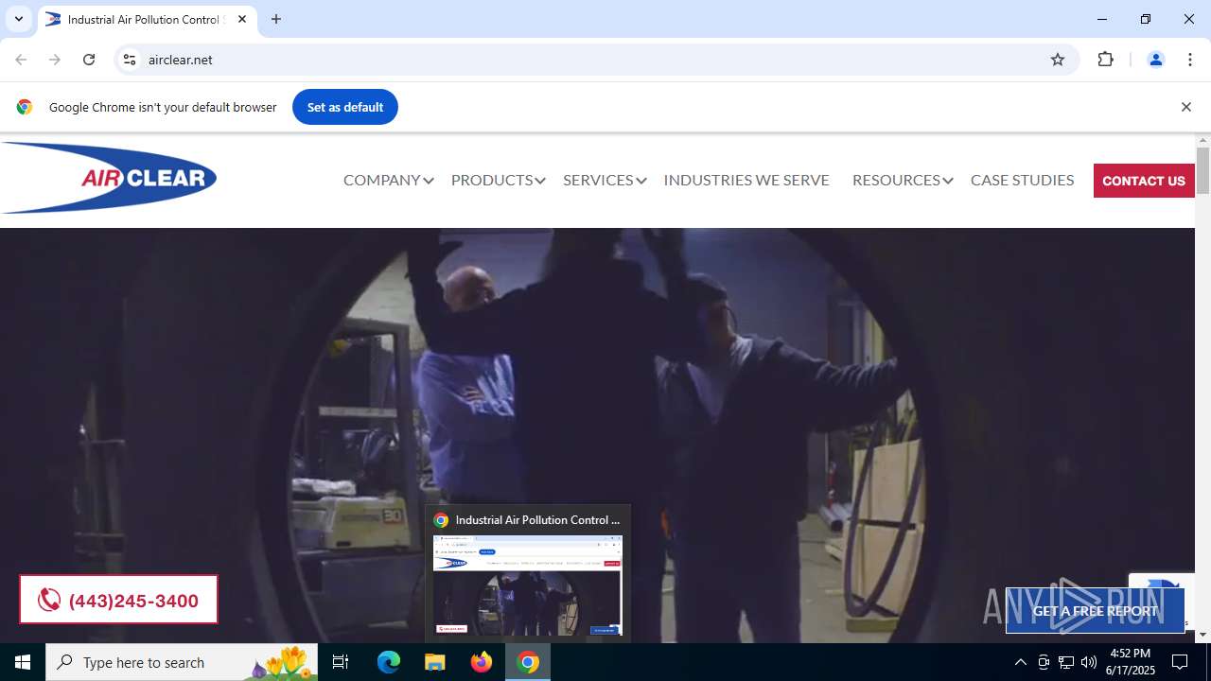Expand the COMPANY menu
The image size is (1211, 681).
(x=388, y=180)
